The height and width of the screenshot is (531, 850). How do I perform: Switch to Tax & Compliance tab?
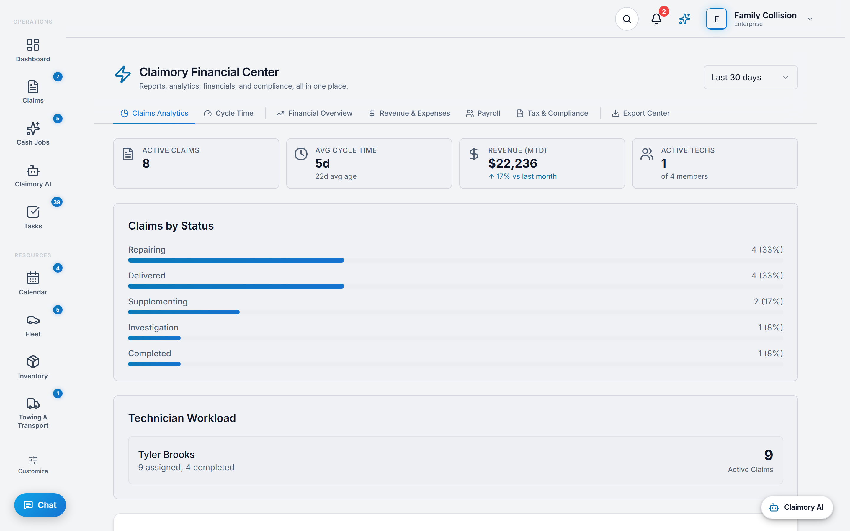[552, 113]
